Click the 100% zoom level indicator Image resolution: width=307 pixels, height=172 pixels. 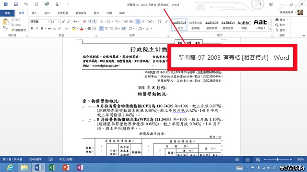tap(300, 160)
